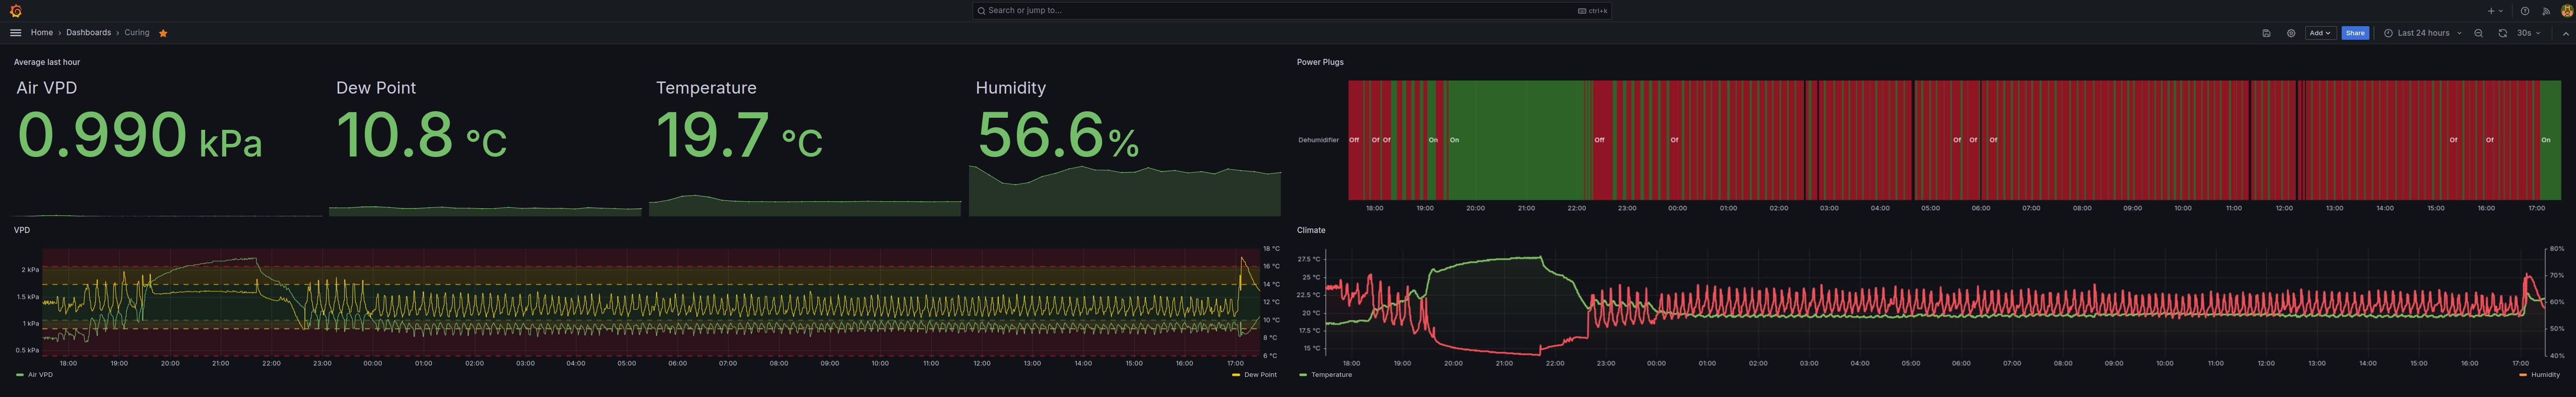Screen dimensions: 2576x397
Task: Open the Last 24 hours time picker
Action: click(x=2423, y=33)
